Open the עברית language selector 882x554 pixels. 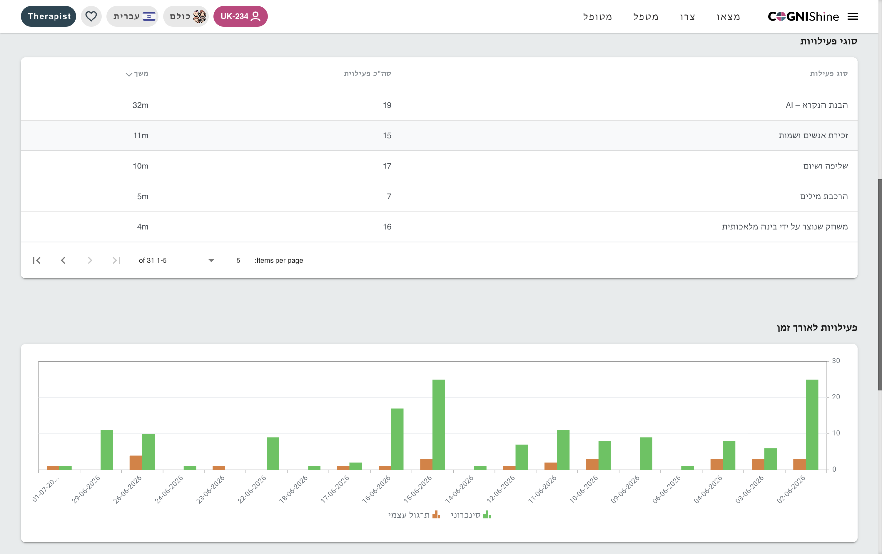(x=133, y=16)
